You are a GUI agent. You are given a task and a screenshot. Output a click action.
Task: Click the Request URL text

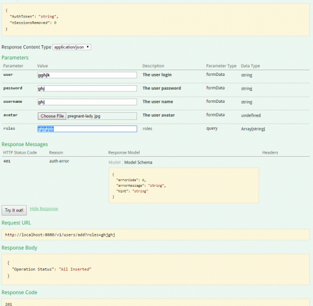pyautogui.click(x=60, y=235)
